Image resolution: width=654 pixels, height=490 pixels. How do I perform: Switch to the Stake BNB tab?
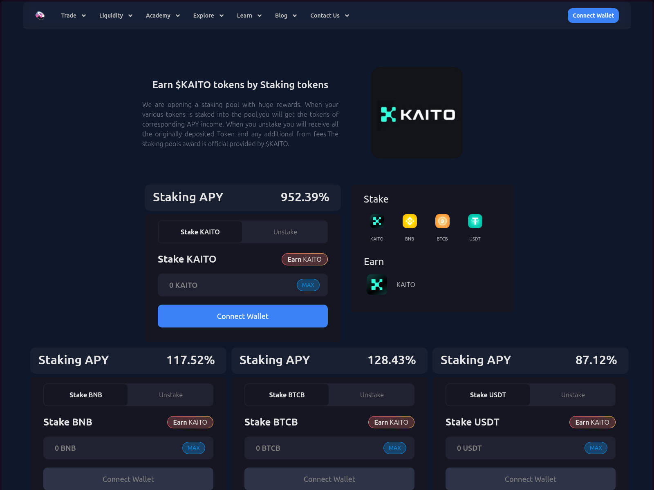click(86, 395)
